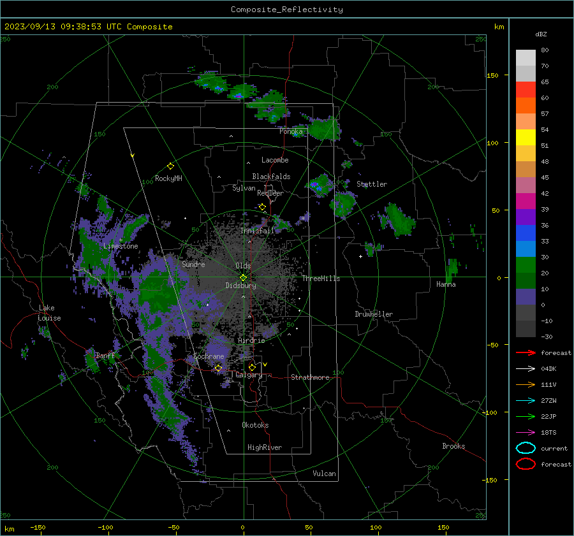
Task: Select the gold 48–51 dBZ swatch
Action: click(526, 154)
